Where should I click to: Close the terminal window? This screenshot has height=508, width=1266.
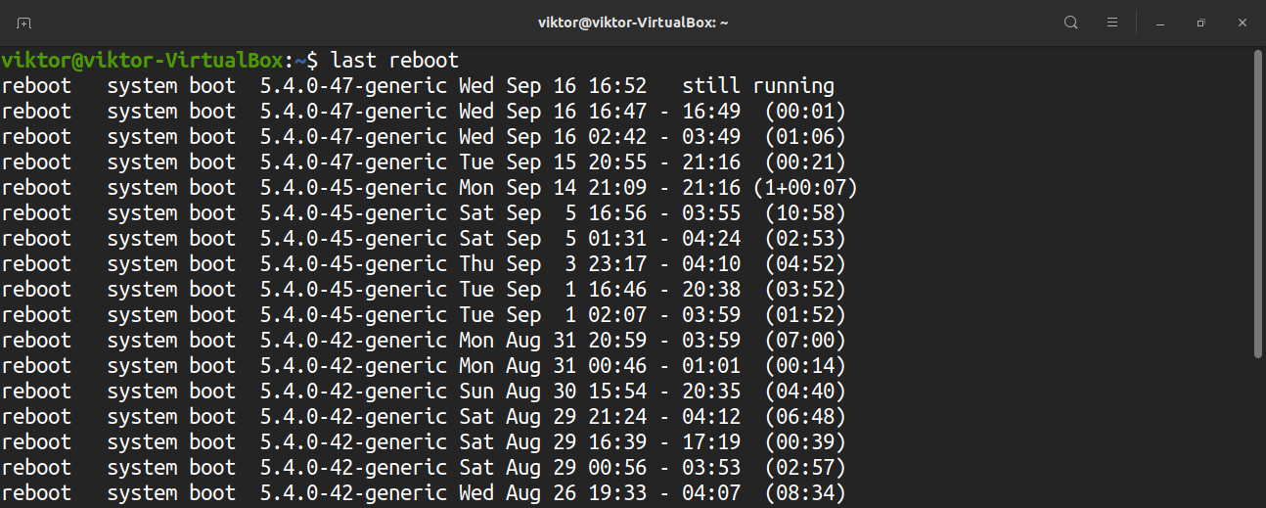[x=1242, y=23]
